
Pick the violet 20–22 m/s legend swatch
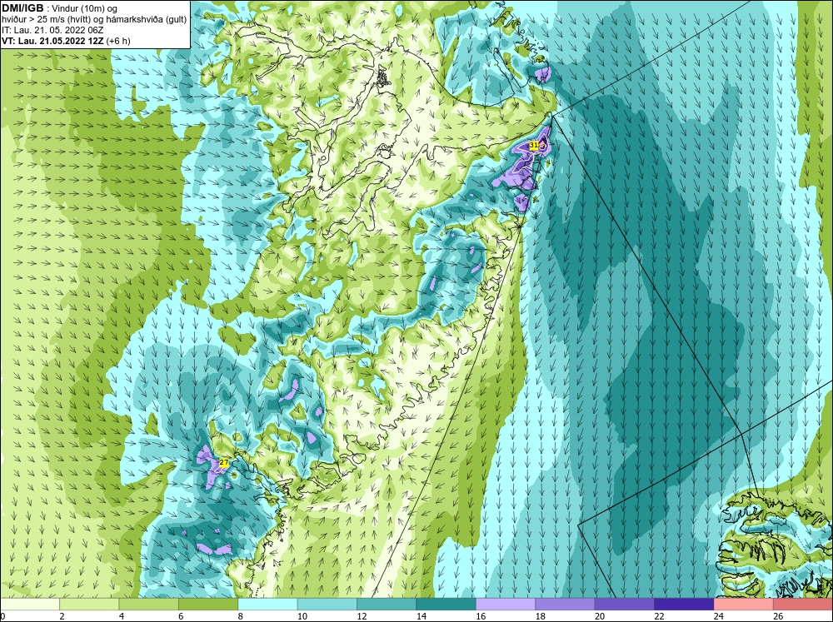(x=625, y=604)
